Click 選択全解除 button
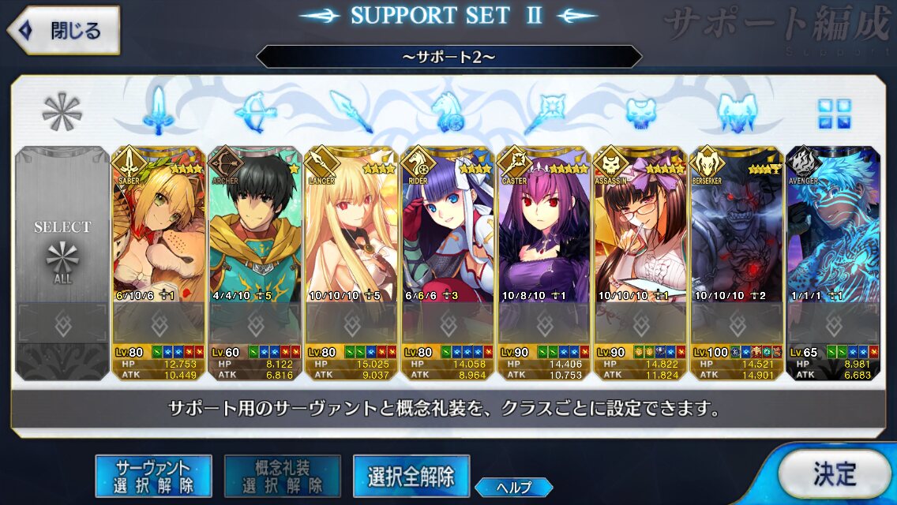Screen dimensions: 897x505 click(x=411, y=476)
